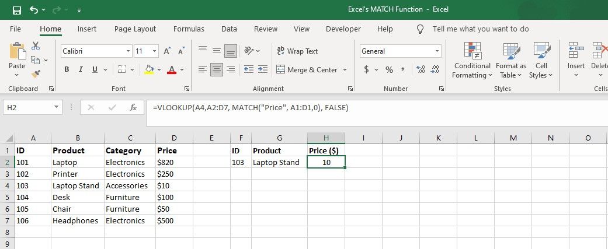This screenshot has width=608, height=249.
Task: Click Top Align icon
Action: point(203,50)
